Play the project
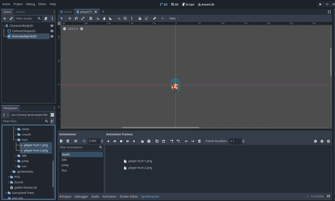Screen dimensions: 335x201 point(320,4)
